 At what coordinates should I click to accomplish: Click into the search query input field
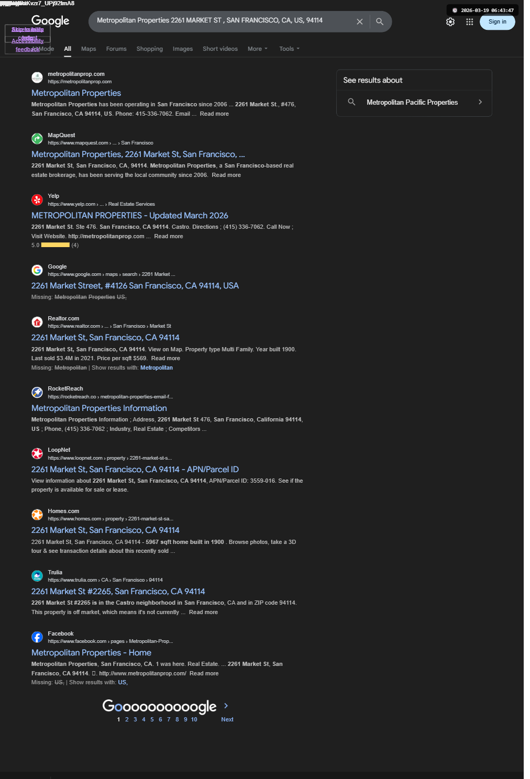(223, 20)
